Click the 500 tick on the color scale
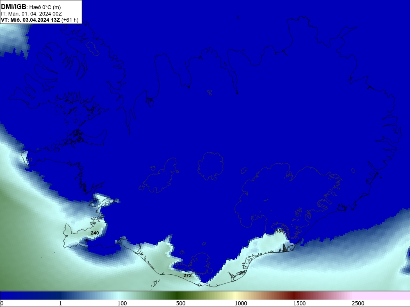This screenshot has height=307, width=410. 181,303
